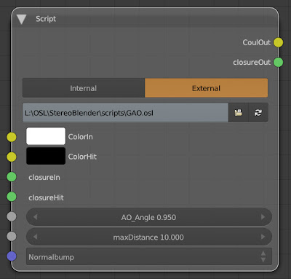Collapse the Script node with the triangle
This screenshot has height=279, width=291.
click(21, 19)
